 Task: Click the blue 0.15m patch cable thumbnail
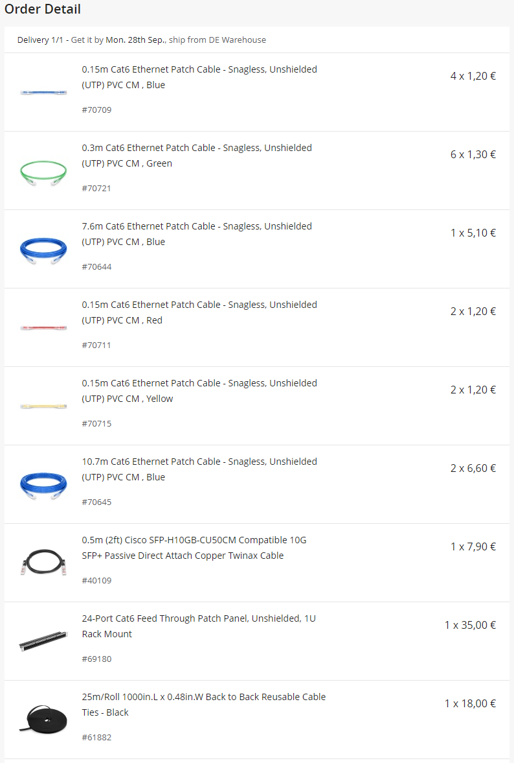coord(43,93)
